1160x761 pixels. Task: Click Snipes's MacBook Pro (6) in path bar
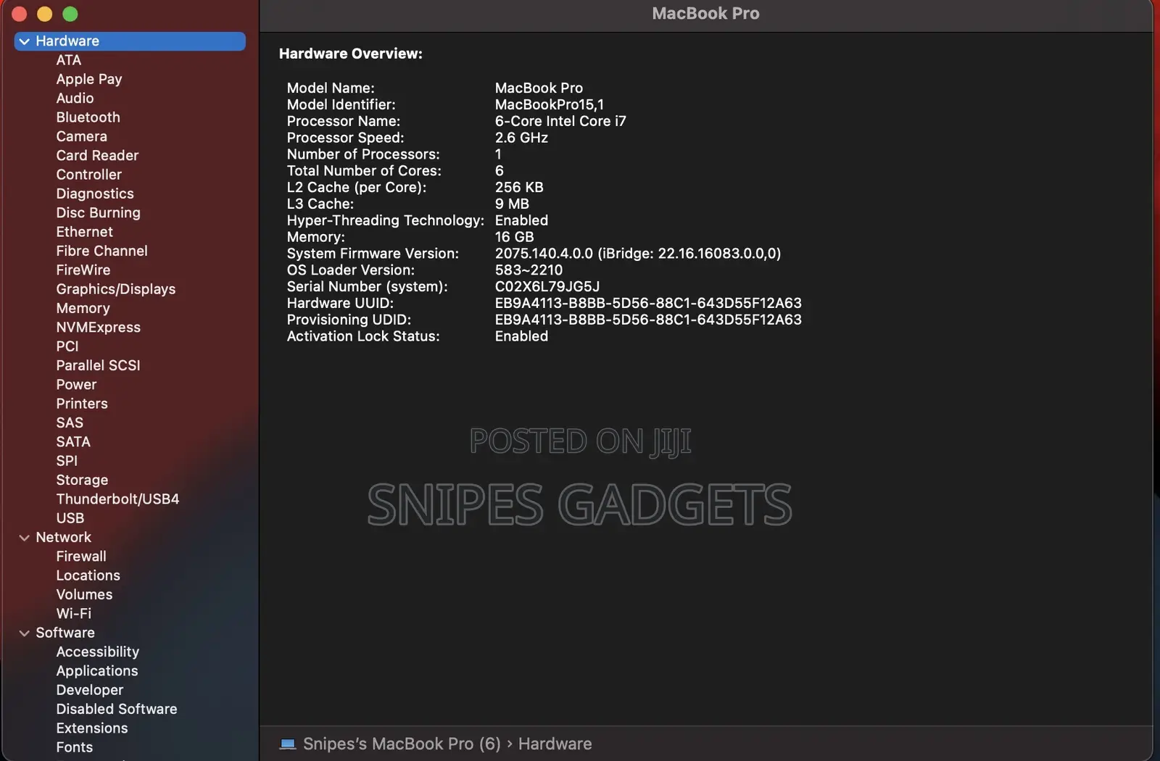402,744
